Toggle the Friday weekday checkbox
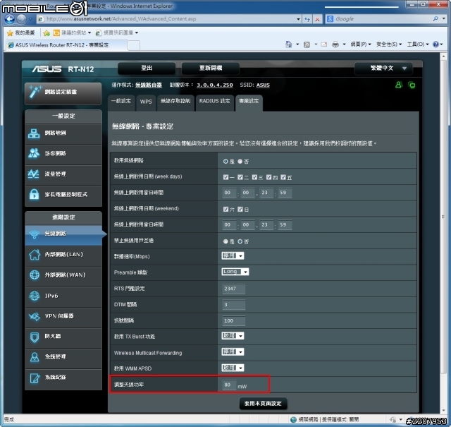 coord(283,177)
